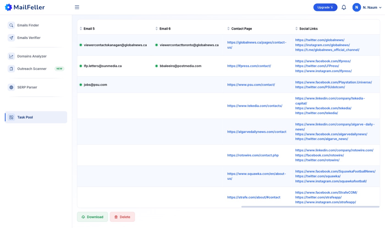The height and width of the screenshot is (228, 385).
Task: Open linkedin.com/company/rotowire link
Action: pos(334,150)
